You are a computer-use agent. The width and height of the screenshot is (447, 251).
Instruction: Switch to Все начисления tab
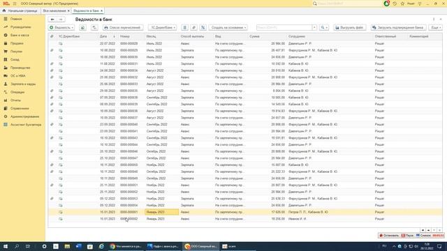click(54, 11)
